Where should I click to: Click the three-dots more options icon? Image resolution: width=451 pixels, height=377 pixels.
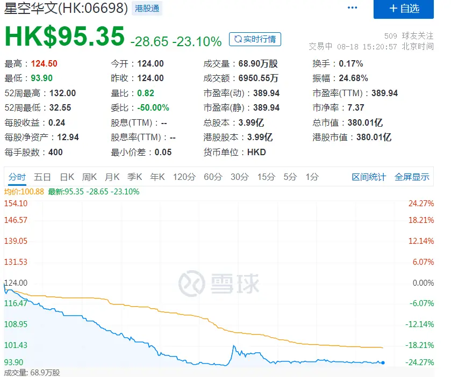[x=352, y=9]
